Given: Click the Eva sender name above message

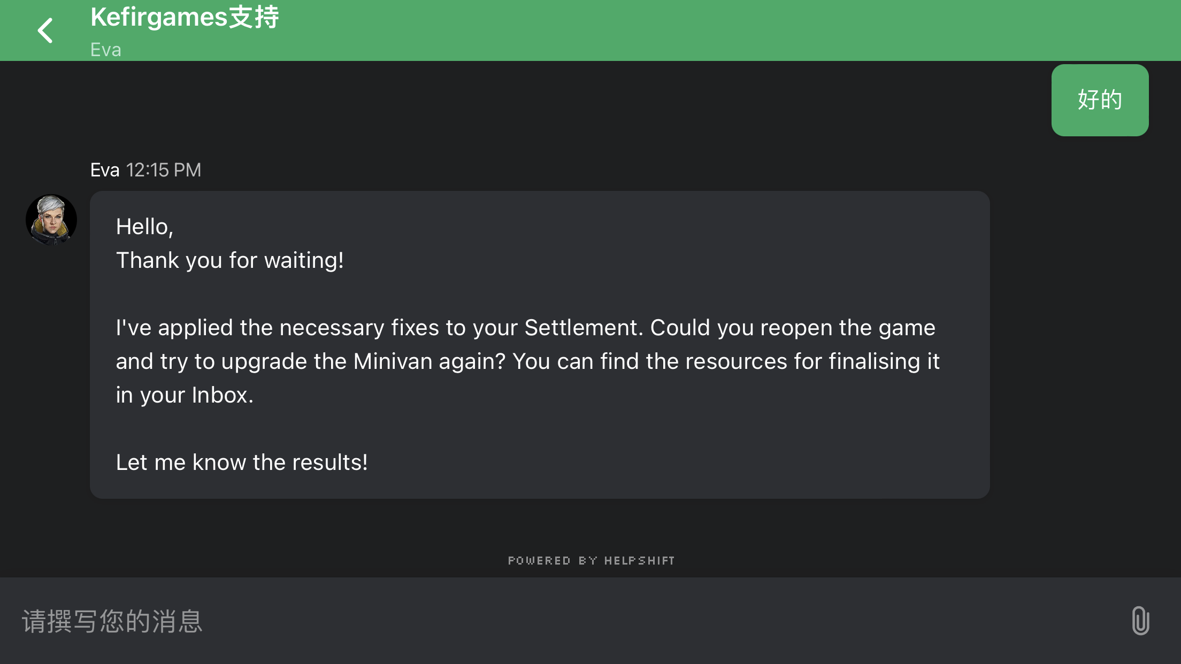Looking at the screenshot, I should click(105, 170).
